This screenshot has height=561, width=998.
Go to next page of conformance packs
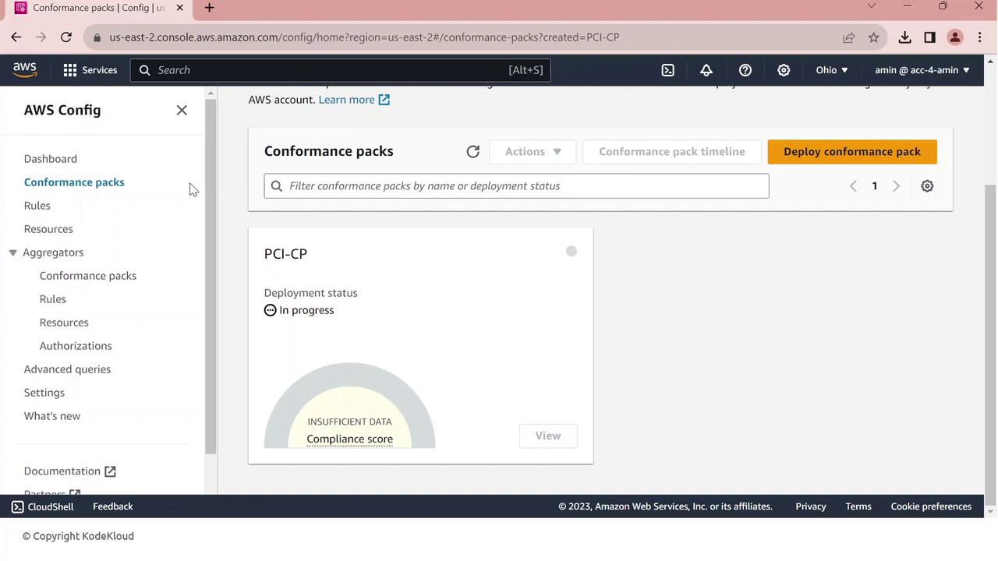[896, 186]
